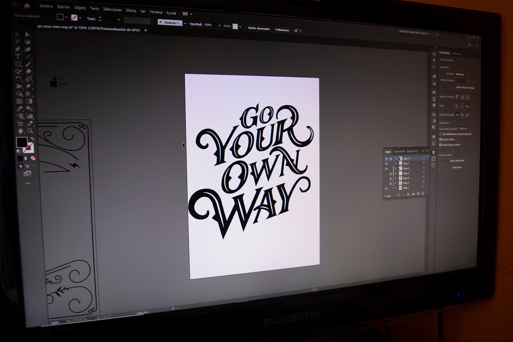Image resolution: width=513 pixels, height=342 pixels.
Task: Unlock layer Capa 3
Action: point(391,173)
